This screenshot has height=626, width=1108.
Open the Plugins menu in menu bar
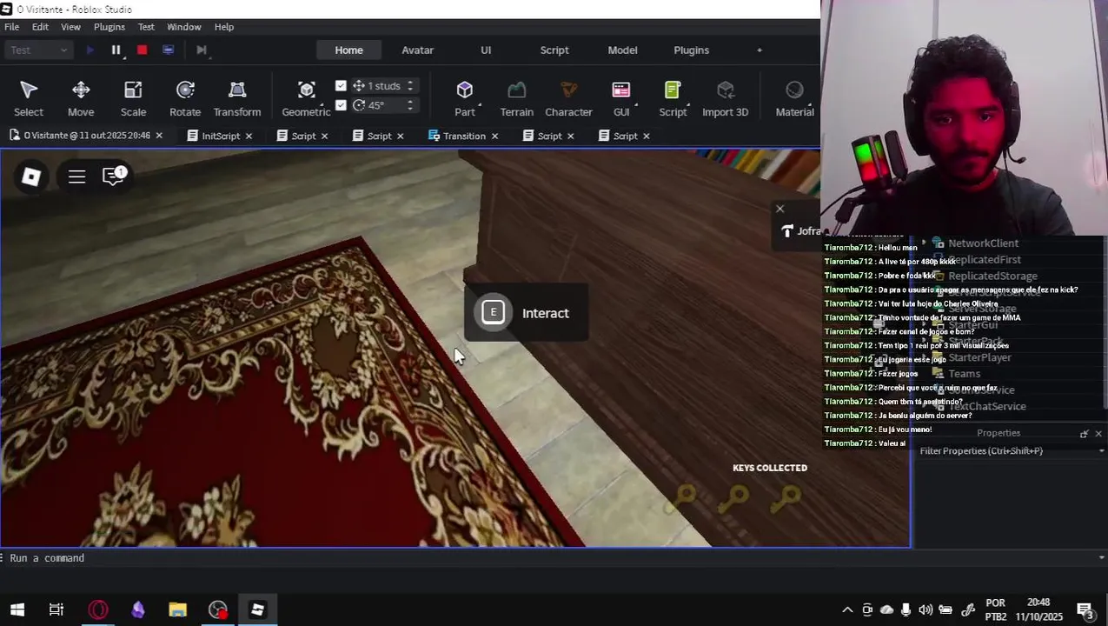pos(109,27)
